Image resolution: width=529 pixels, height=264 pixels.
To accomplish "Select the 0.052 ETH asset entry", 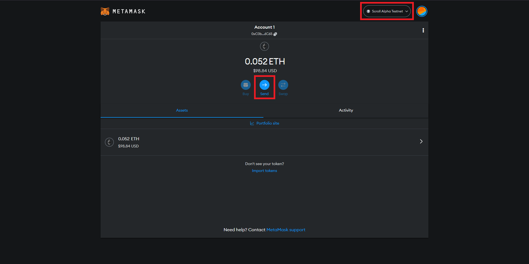I will [129, 139].
